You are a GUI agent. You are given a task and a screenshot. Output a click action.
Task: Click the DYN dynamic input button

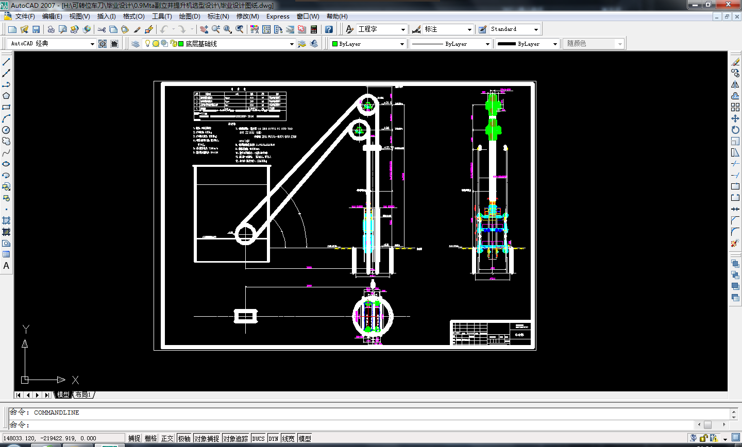tap(273, 438)
